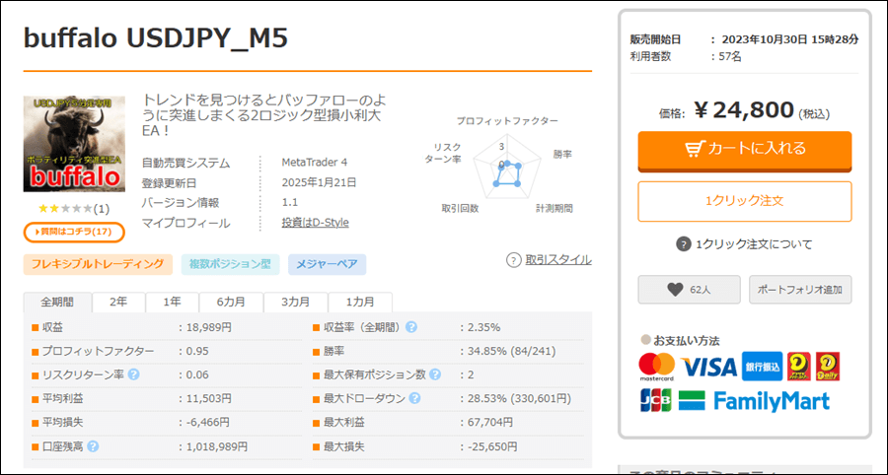The image size is (888, 475).
Task: Switch to the 1カ月 tab
Action: pos(360,302)
